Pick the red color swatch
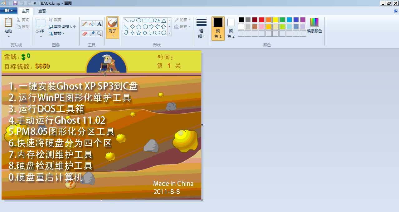The image size is (399, 212). pyautogui.click(x=262, y=20)
